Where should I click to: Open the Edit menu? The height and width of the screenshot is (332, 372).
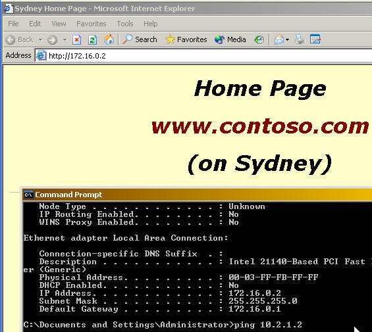tap(35, 24)
